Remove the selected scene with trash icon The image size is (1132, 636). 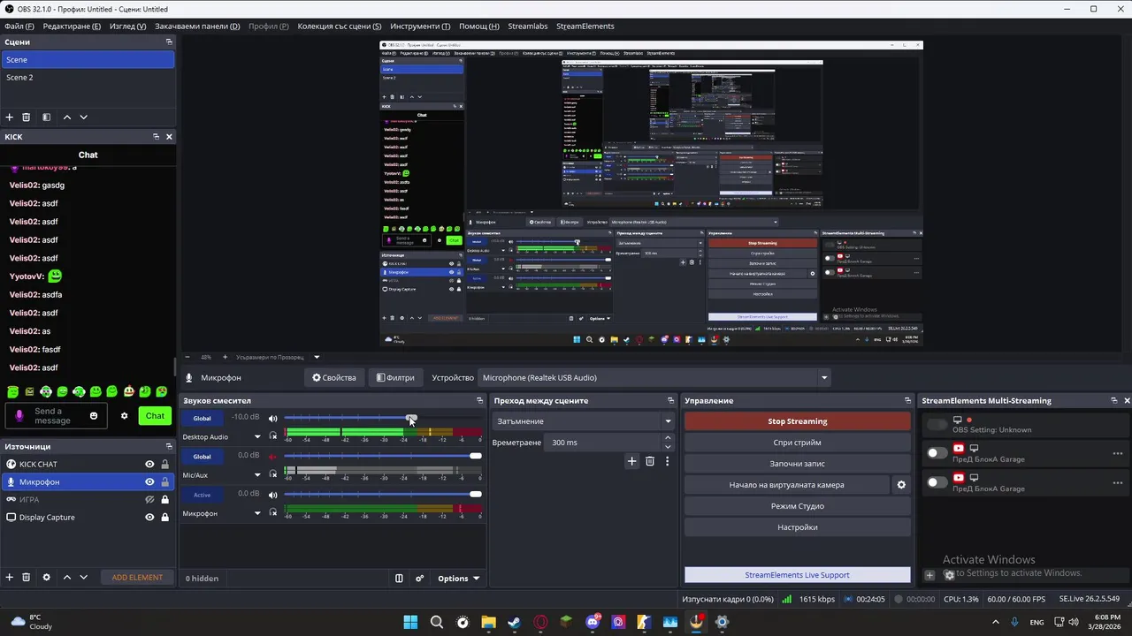tap(27, 117)
